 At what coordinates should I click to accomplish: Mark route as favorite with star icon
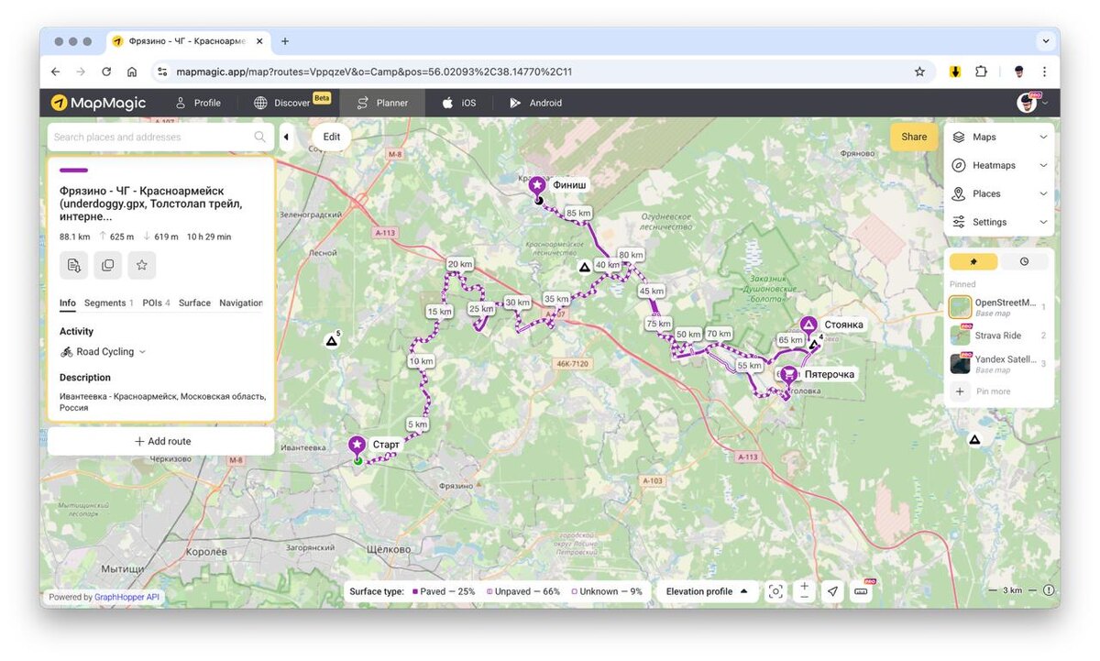[x=142, y=265]
